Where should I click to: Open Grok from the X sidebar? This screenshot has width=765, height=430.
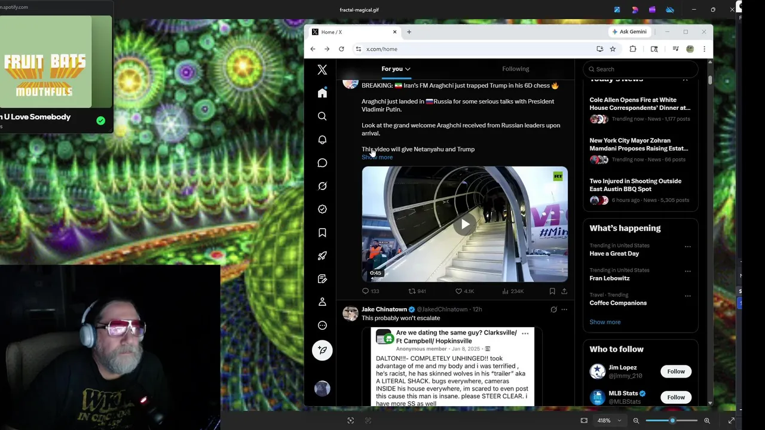[x=322, y=186]
